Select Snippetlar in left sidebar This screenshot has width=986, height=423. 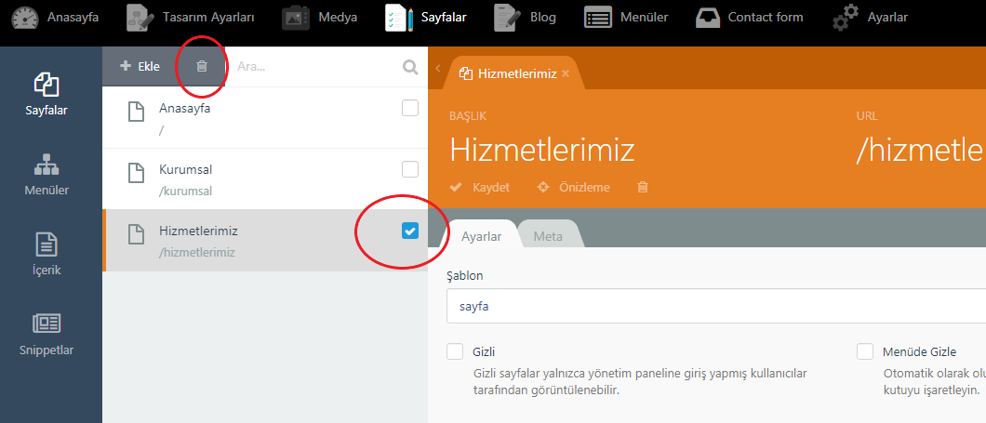click(47, 334)
